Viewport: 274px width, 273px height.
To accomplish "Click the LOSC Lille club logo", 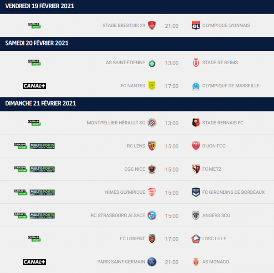I will click(x=196, y=239).
